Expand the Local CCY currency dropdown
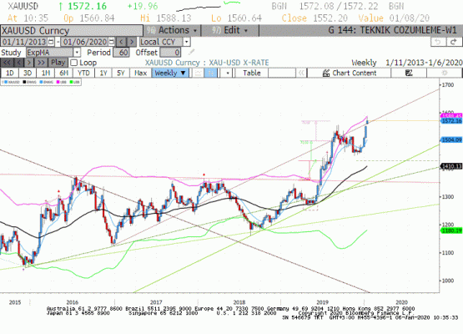This screenshot has height=334, width=463. click(186, 42)
